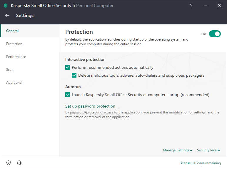Viewport: 227px width, 169px height.
Task: Click the Settings header title
Action: 25,16
